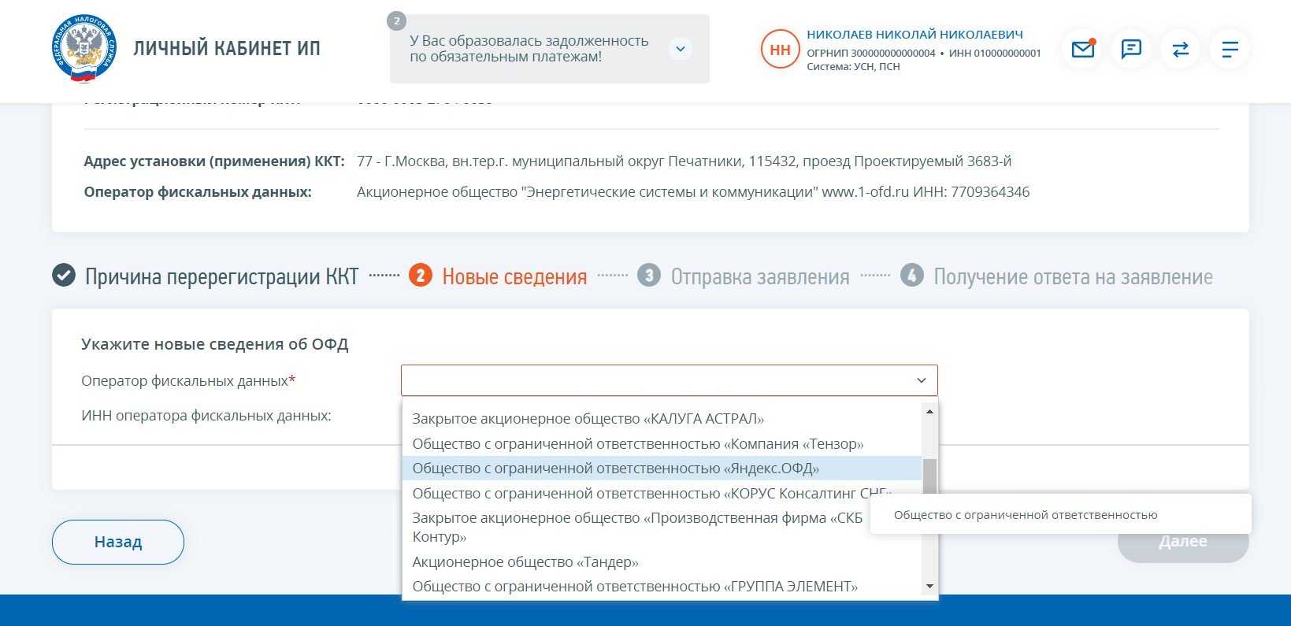Click the debt notification message text

pyautogui.click(x=529, y=49)
